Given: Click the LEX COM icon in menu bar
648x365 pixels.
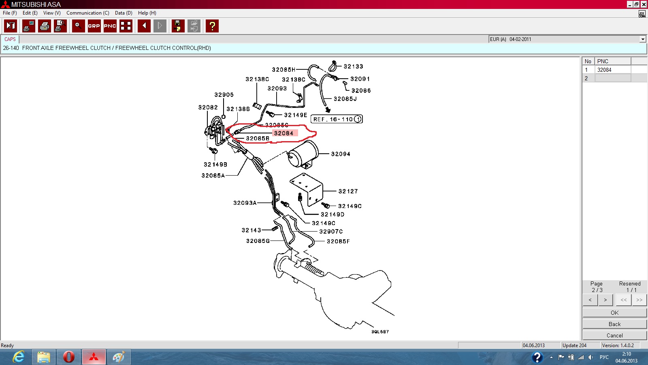Looking at the screenshot, I should (642, 14).
